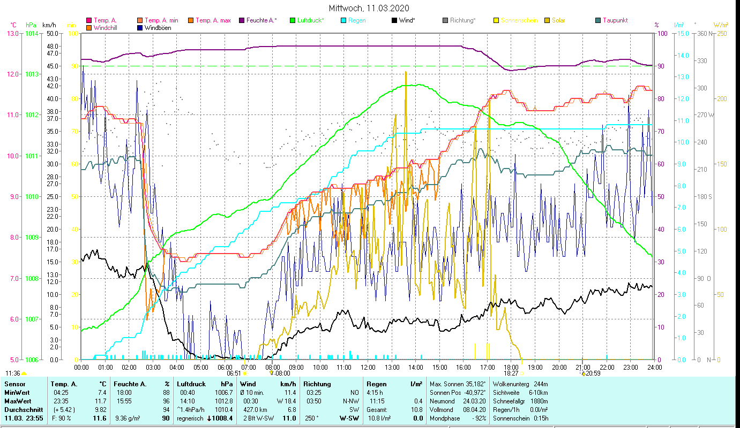Click the Luftdruck* legend label
Image resolution: width=740 pixels, height=428 pixels.
pyautogui.click(x=310, y=21)
